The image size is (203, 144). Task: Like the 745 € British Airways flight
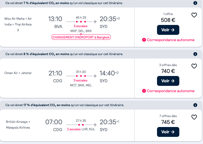[x=194, y=117]
